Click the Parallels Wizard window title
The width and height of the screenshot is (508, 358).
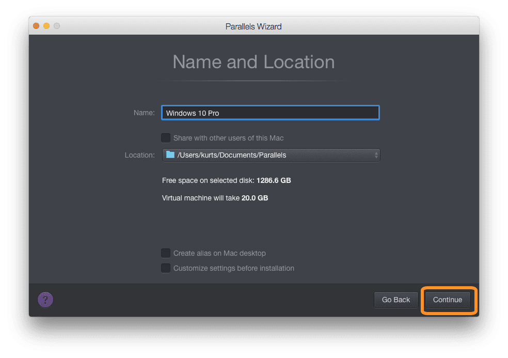click(253, 26)
